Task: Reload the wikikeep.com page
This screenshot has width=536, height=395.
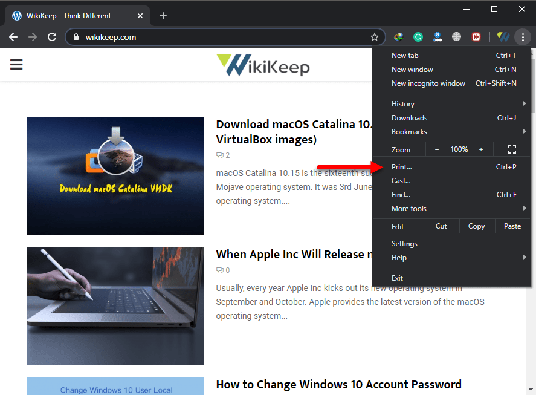Action: (x=52, y=37)
